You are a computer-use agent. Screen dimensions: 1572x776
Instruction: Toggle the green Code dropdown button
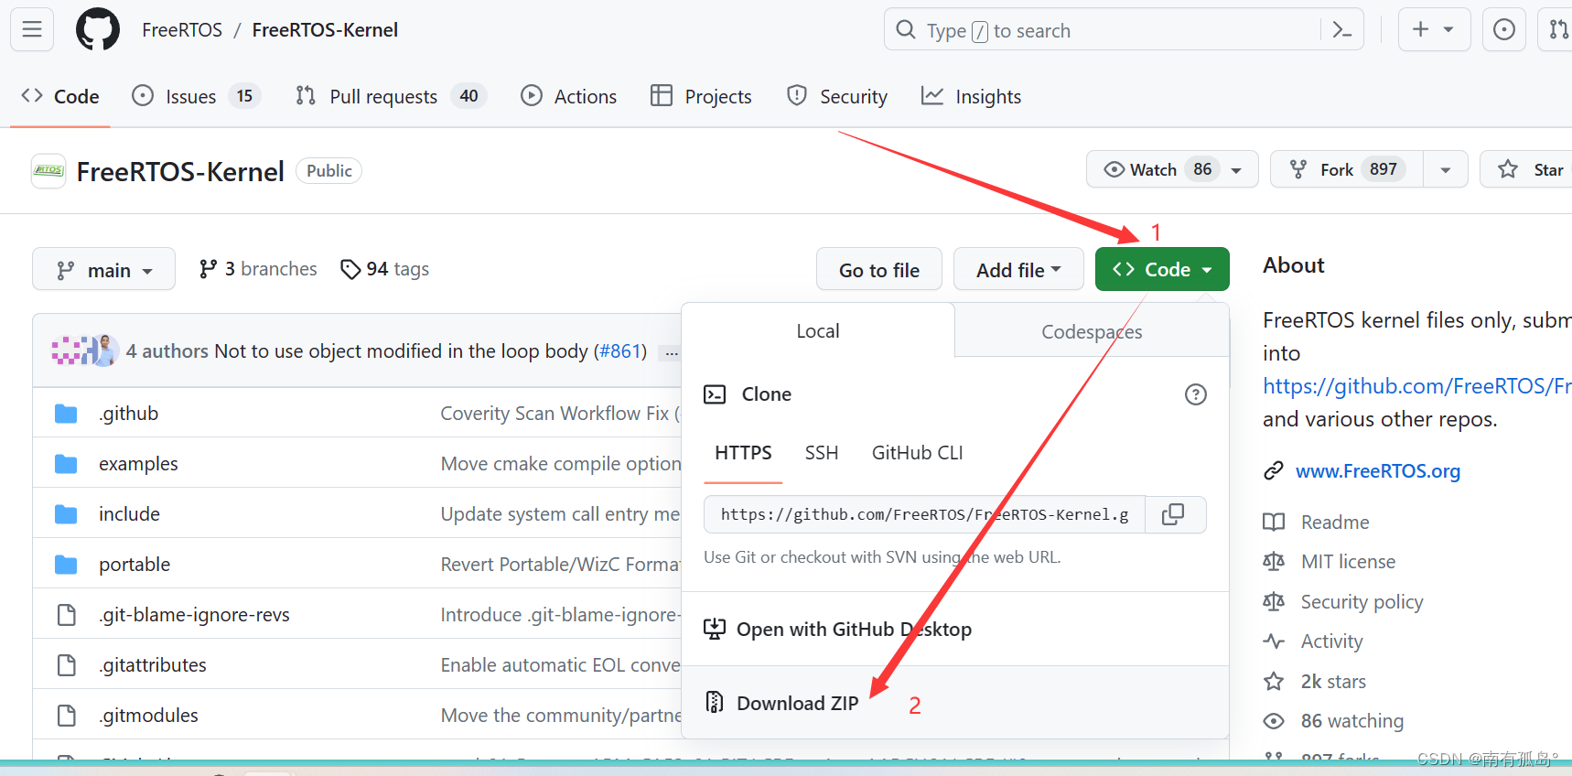(1162, 270)
